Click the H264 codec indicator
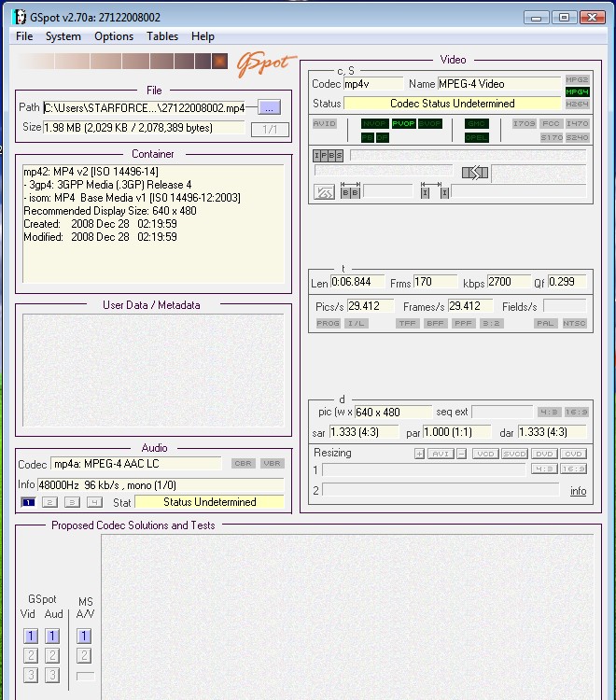This screenshot has width=616, height=700. [577, 104]
